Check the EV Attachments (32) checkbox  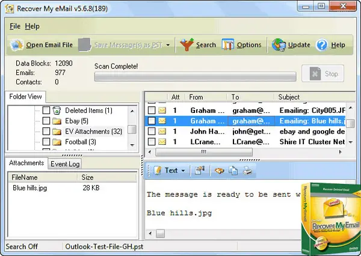(46, 132)
